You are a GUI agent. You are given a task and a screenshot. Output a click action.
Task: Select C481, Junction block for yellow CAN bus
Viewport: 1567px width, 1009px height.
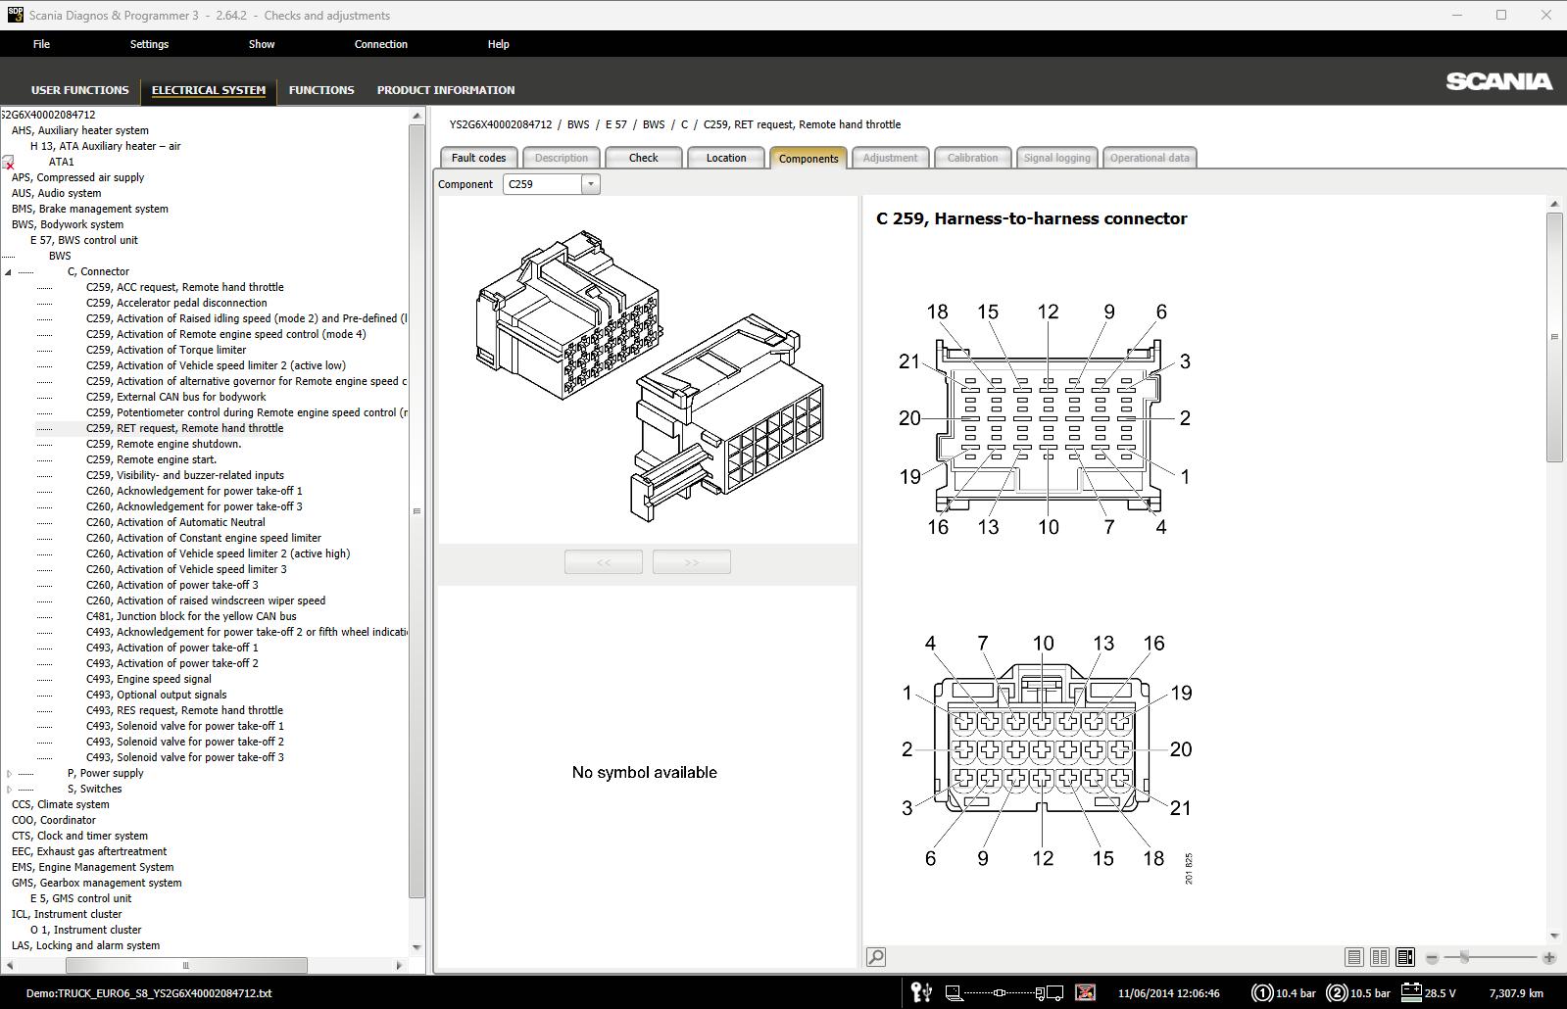point(191,617)
